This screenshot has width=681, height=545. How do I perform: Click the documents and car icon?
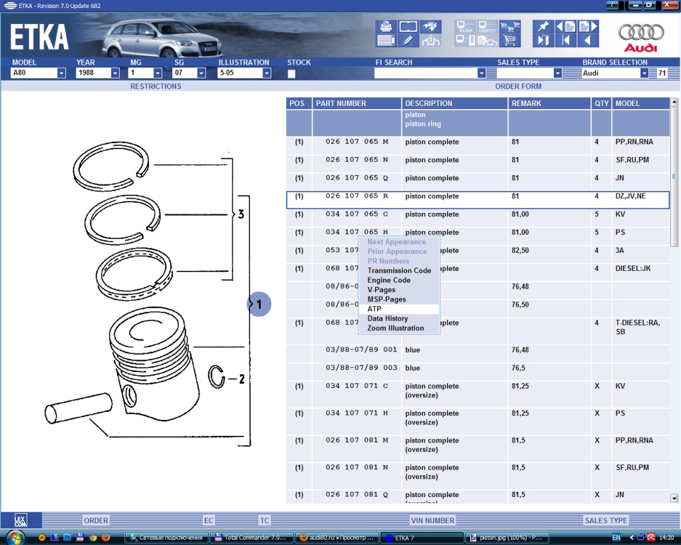[487, 41]
